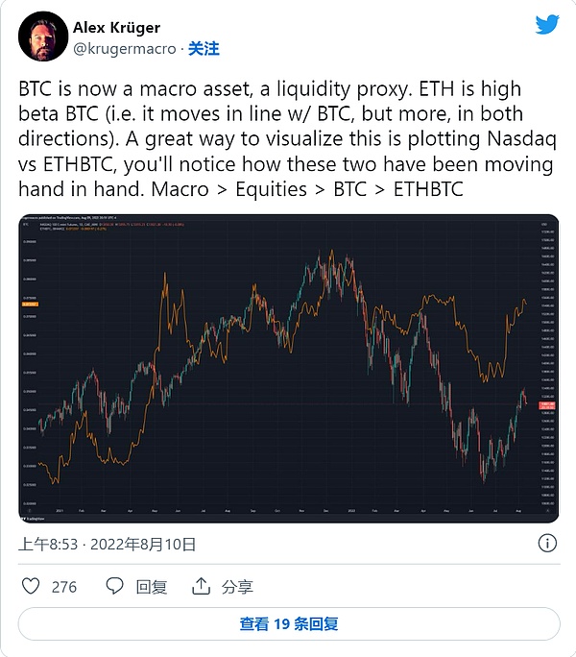Open Alex Krüger's profile avatar
Screen dimensions: 576x657
(x=43, y=36)
